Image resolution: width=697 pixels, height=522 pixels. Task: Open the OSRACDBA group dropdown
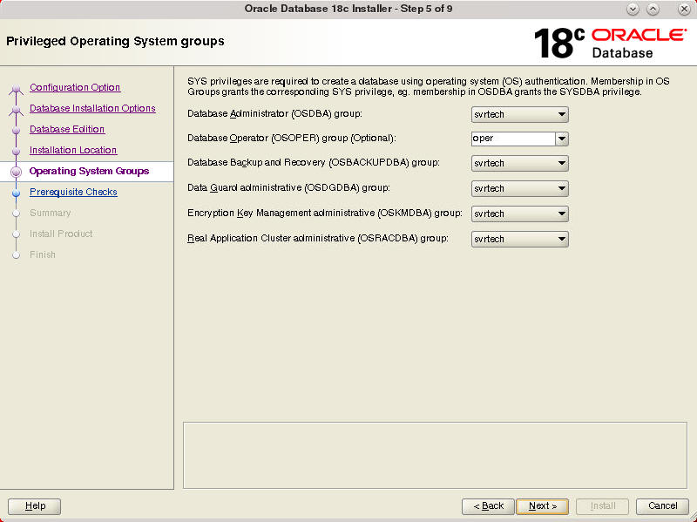(519, 239)
